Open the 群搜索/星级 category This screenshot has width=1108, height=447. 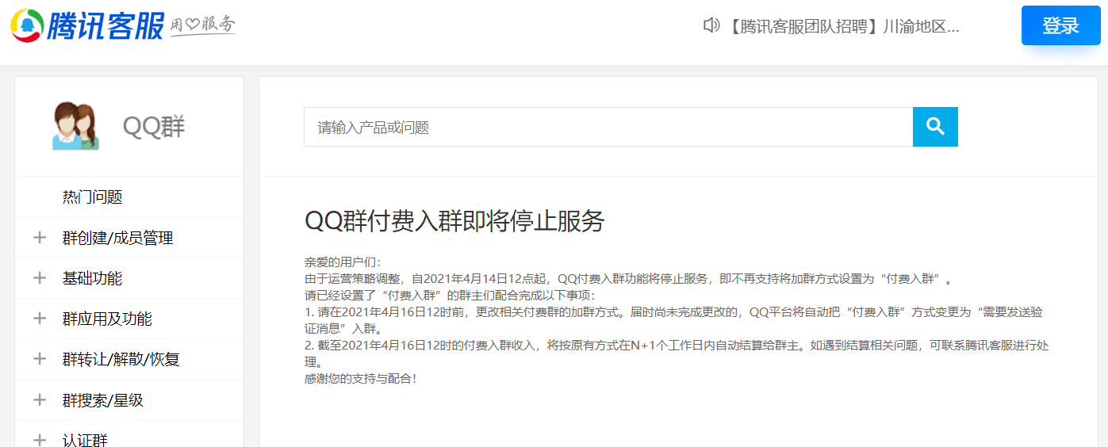click(102, 400)
